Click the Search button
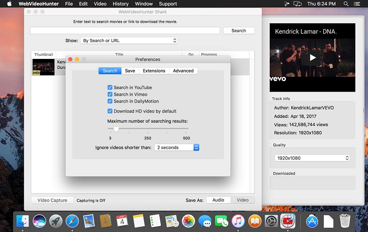The height and width of the screenshot is (232, 368). pyautogui.click(x=239, y=31)
